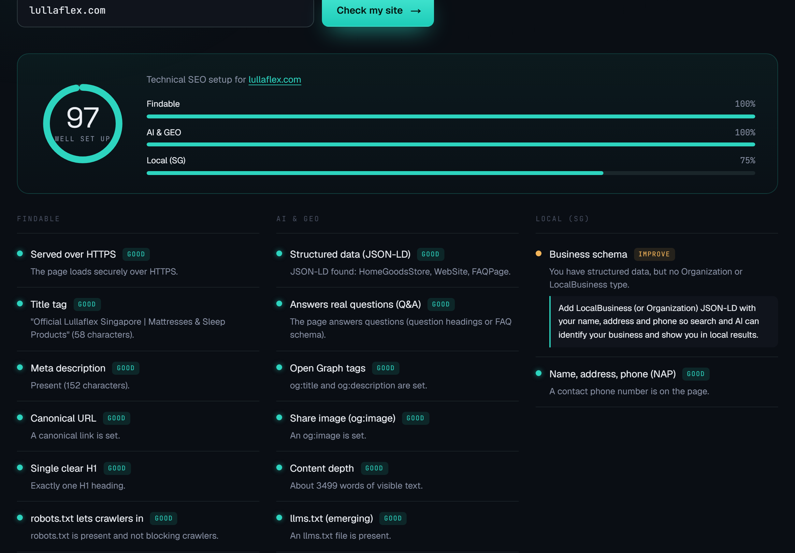This screenshot has height=553, width=795.
Task: Click the Title tag heading
Action: 49,304
